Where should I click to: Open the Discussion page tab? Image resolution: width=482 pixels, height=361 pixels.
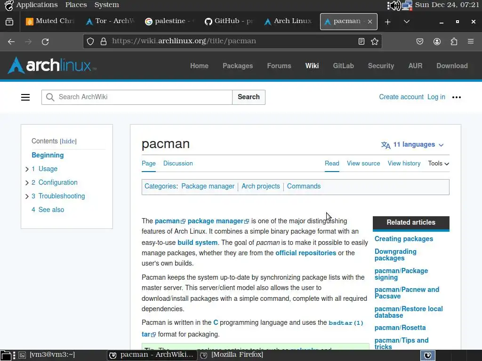pyautogui.click(x=178, y=163)
